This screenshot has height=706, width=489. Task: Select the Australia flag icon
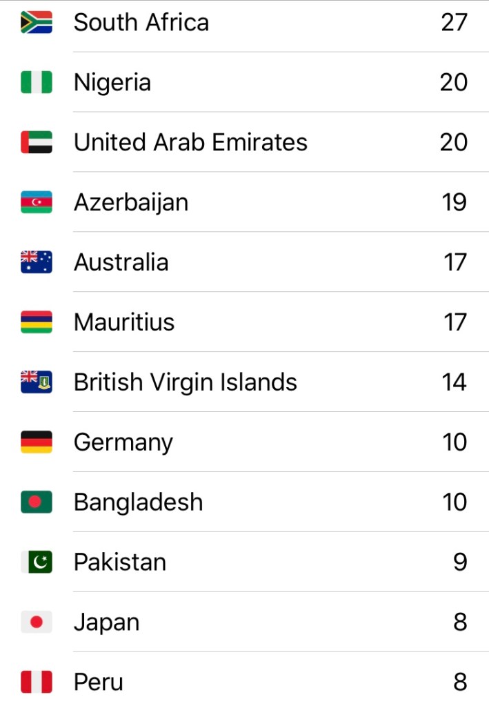coord(37,263)
